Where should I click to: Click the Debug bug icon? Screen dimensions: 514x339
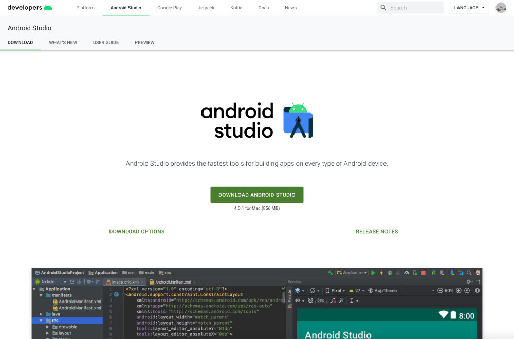[x=390, y=273]
